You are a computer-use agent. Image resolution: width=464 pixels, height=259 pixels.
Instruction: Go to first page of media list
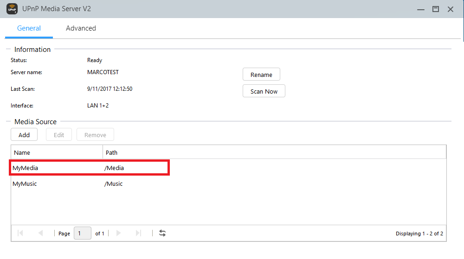coord(20,234)
